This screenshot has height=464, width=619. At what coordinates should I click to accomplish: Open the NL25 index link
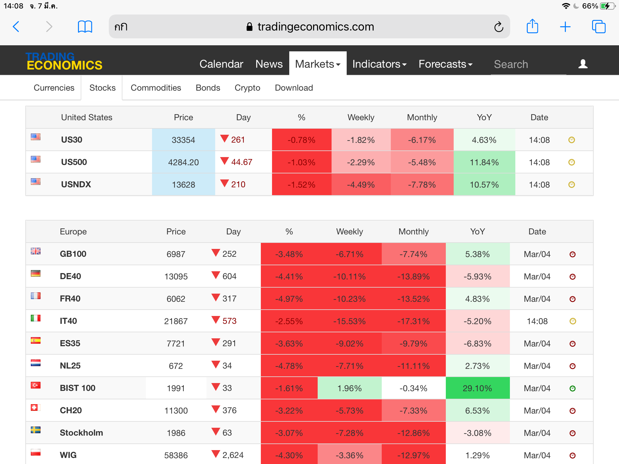point(70,366)
